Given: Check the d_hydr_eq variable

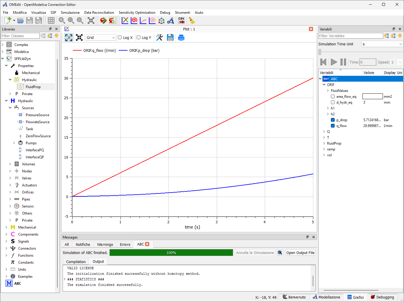Looking at the screenshot, I should coord(333,102).
